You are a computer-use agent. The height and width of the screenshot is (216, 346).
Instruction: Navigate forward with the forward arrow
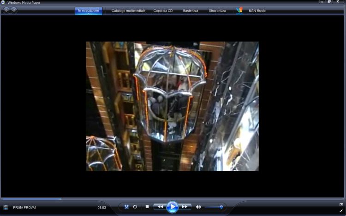tap(14, 10)
